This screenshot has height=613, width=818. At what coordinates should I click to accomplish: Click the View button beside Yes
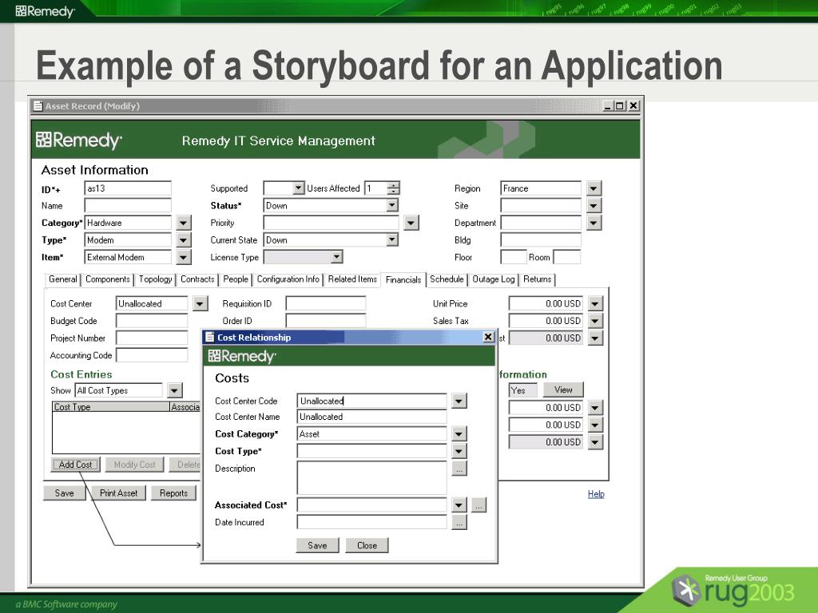pyautogui.click(x=563, y=390)
